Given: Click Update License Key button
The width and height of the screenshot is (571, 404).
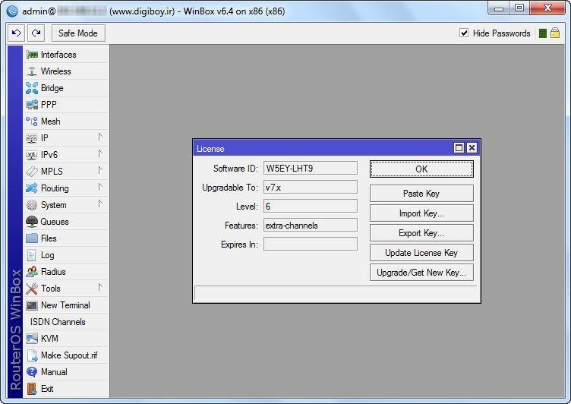Looking at the screenshot, I should click(x=421, y=253).
